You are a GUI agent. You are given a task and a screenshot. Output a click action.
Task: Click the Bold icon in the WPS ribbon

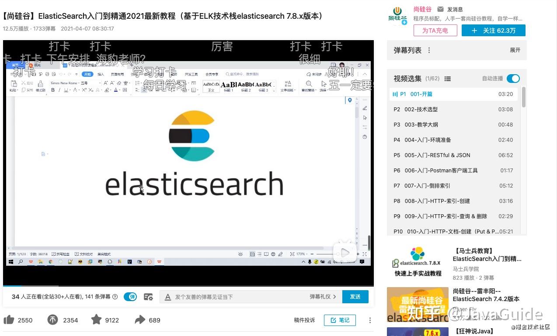click(53, 90)
